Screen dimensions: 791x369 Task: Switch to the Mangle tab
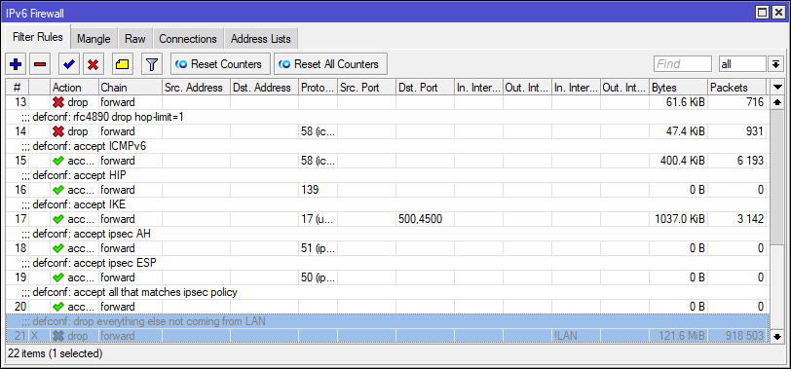[x=94, y=39]
